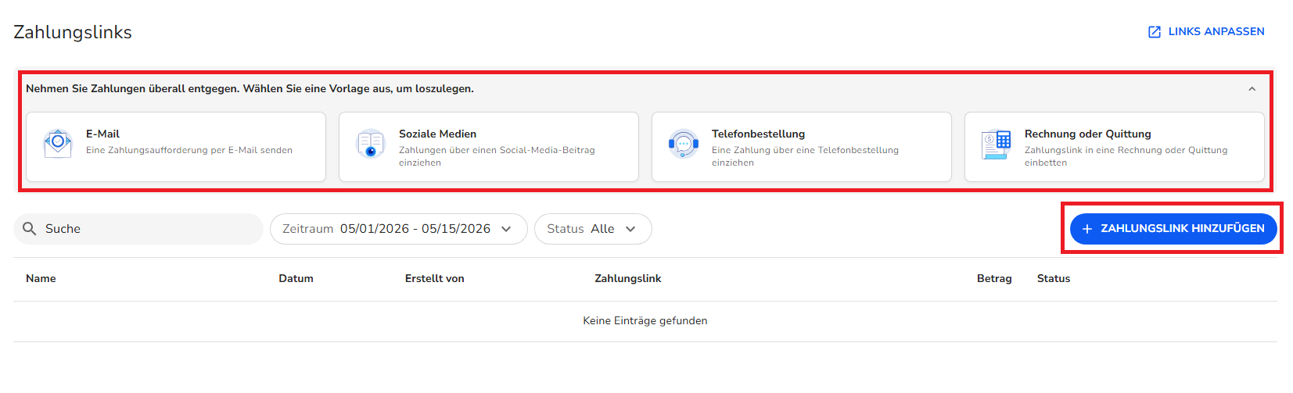Add a new Zahlungslink
The height and width of the screenshot is (393, 1293).
coord(1173,229)
